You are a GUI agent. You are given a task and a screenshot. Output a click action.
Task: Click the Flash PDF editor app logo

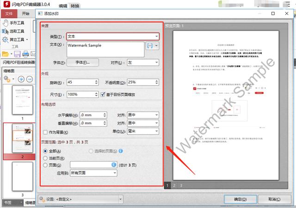(7, 4)
